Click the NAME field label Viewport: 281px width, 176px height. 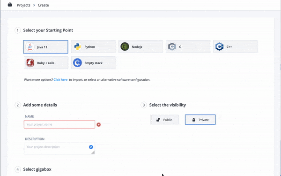(x=30, y=116)
